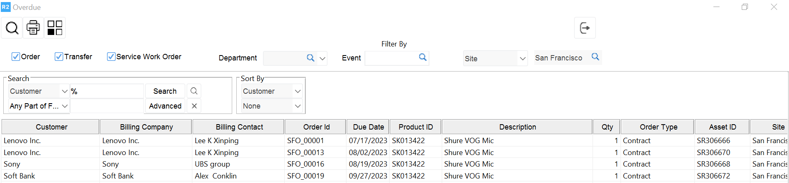The image size is (789, 183).
Task: Click the printer icon in toolbar
Action: [33, 28]
